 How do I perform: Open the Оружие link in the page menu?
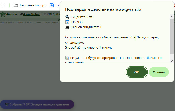click(39, 22)
